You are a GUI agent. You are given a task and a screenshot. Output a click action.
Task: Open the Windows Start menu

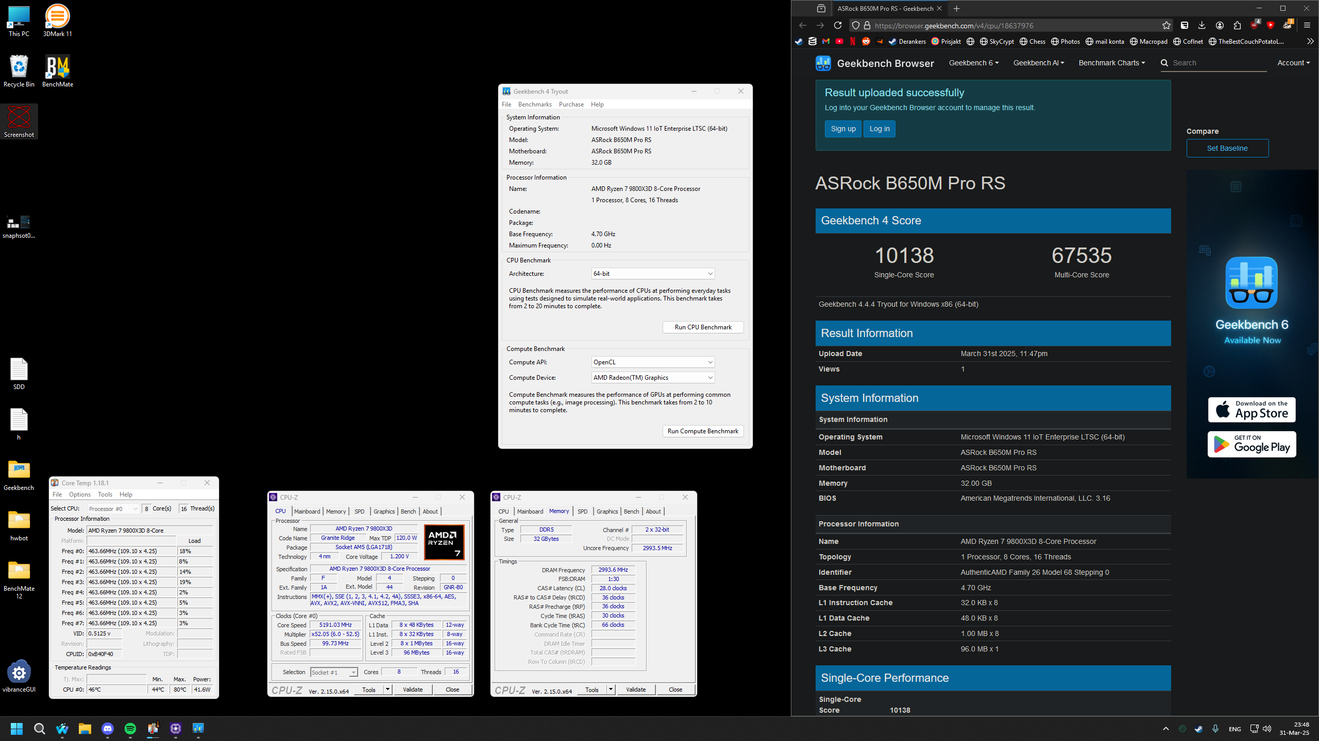click(x=16, y=728)
